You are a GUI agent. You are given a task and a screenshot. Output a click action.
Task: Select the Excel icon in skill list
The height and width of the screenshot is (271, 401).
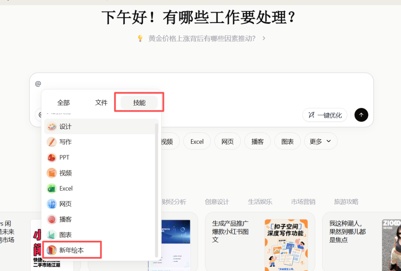tap(52, 188)
